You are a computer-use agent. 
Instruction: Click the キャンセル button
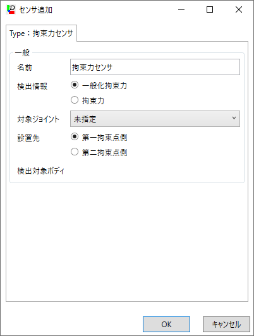click(x=226, y=324)
